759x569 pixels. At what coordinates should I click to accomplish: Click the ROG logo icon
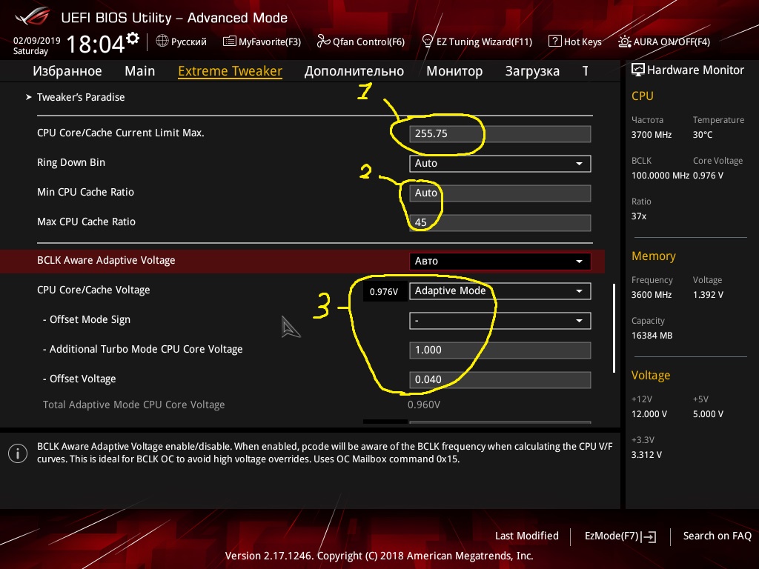tap(33, 17)
